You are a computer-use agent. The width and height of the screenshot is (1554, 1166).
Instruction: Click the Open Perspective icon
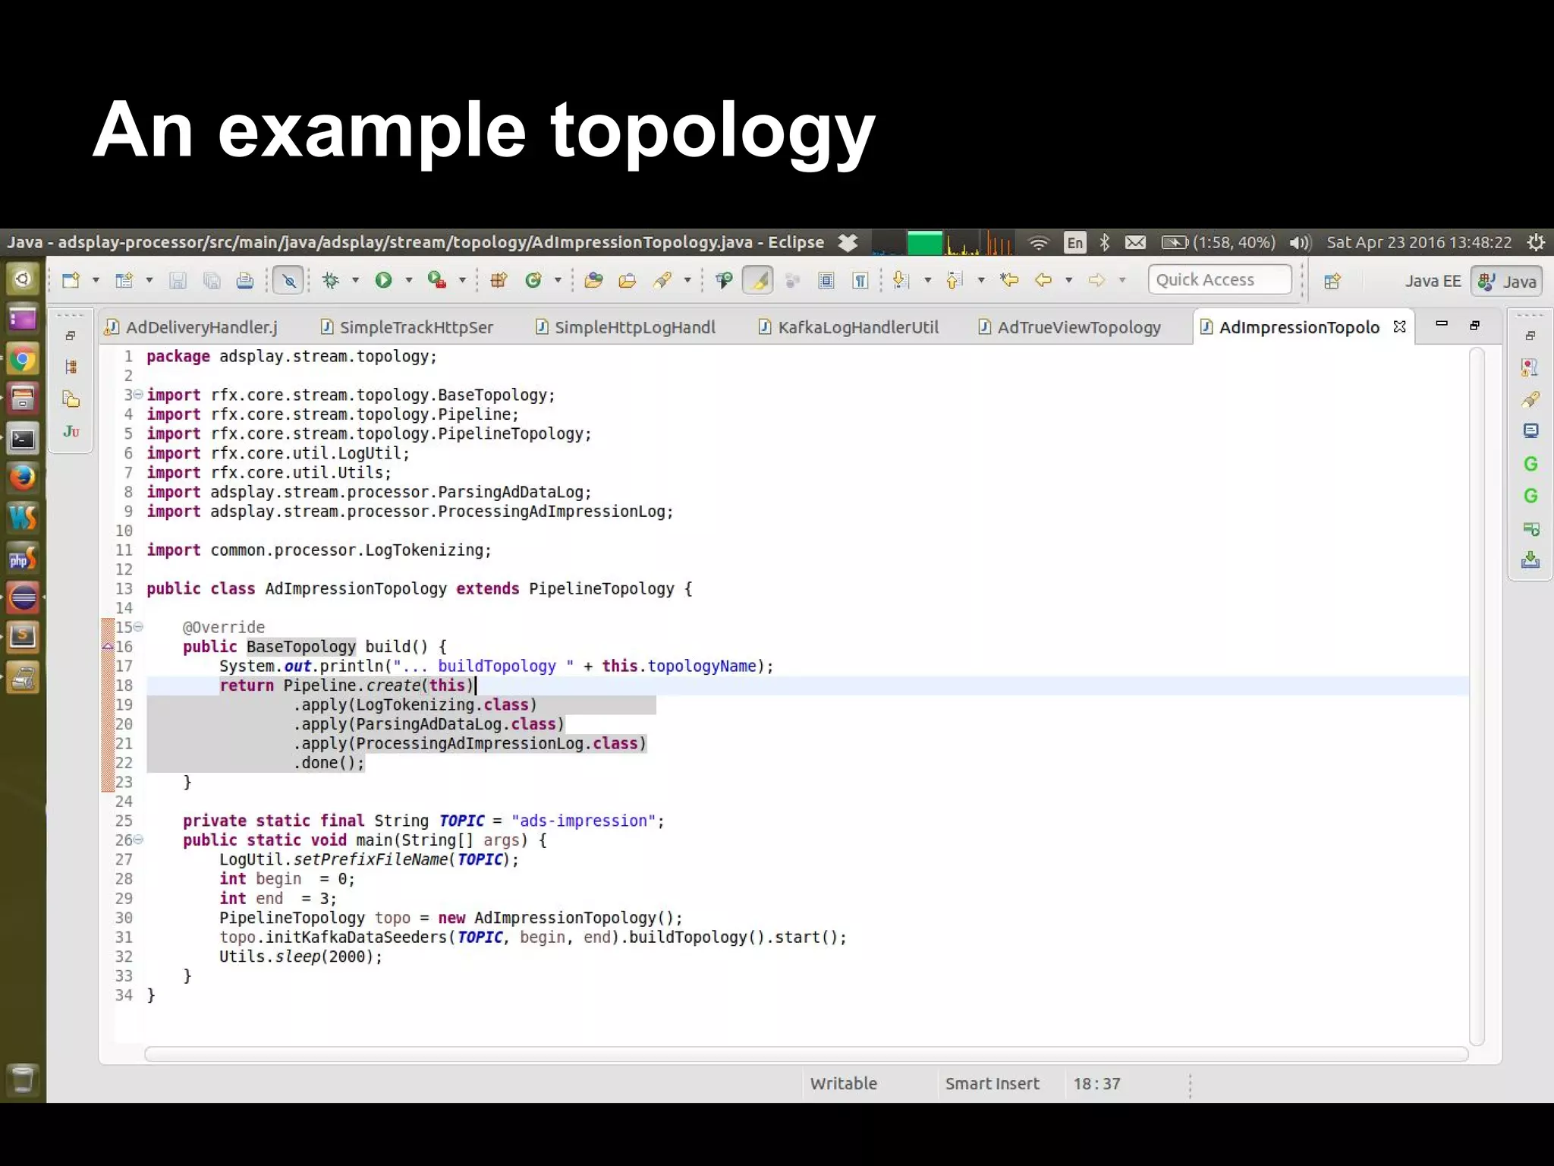point(1332,281)
